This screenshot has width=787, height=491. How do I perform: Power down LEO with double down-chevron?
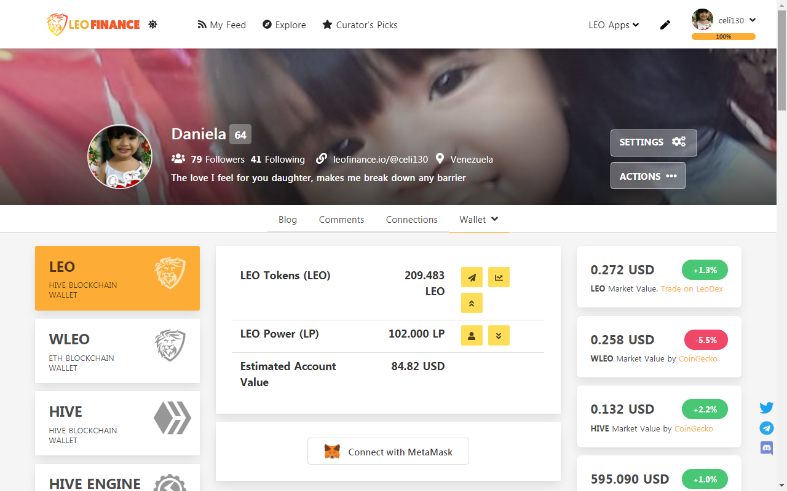(499, 336)
